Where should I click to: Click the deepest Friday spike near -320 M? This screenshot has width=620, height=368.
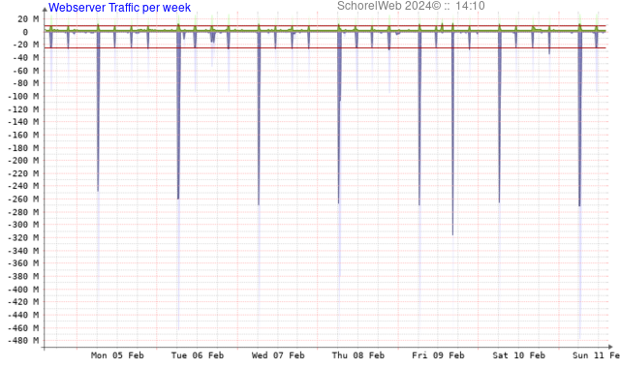pyautogui.click(x=452, y=234)
